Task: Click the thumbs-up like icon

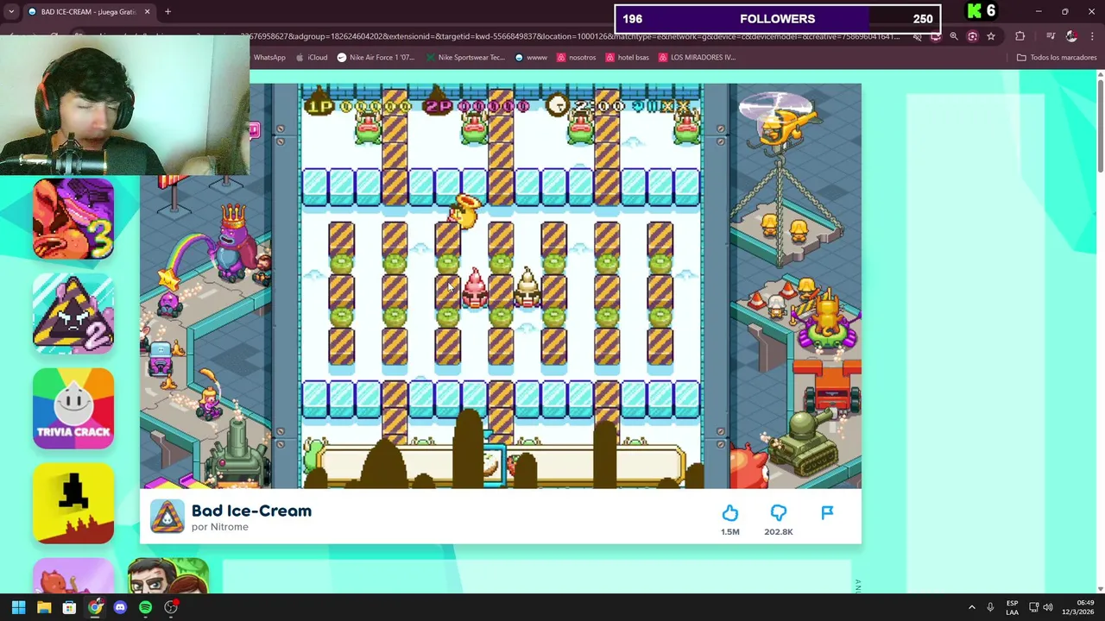Action: pyautogui.click(x=730, y=513)
